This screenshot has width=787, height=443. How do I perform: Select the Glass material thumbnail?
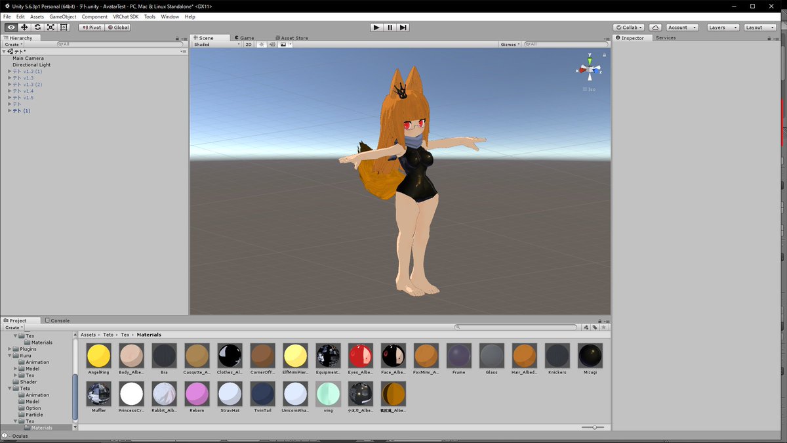[492, 356]
